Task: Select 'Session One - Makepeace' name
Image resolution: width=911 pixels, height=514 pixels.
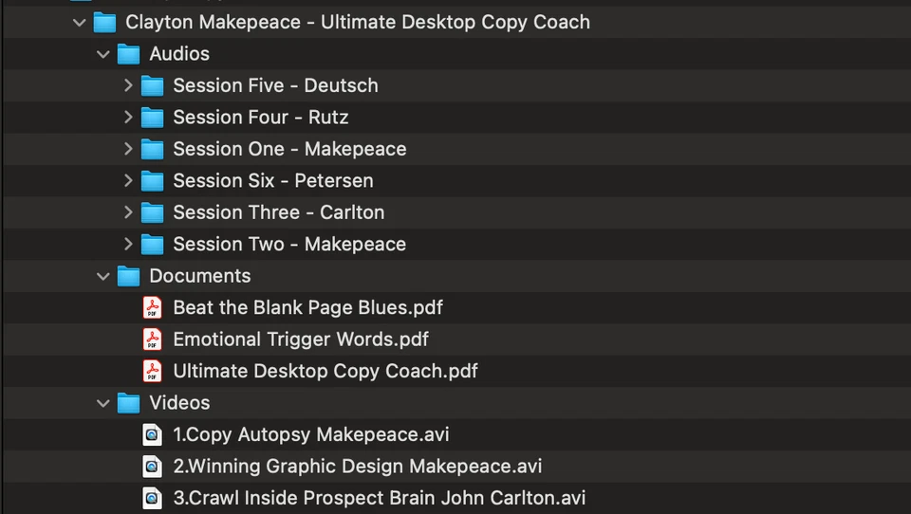Action: [x=290, y=149]
